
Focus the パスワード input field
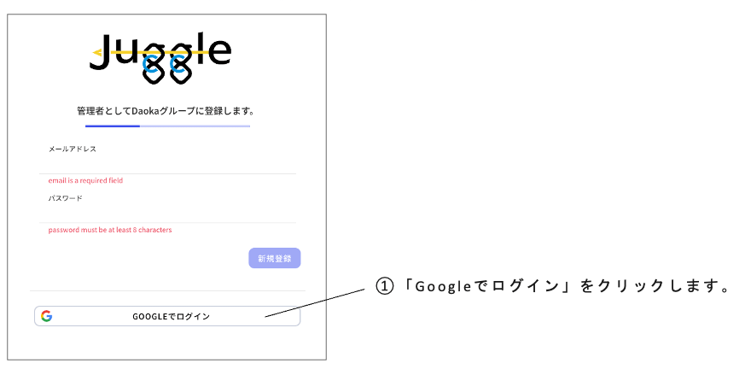[167, 214]
